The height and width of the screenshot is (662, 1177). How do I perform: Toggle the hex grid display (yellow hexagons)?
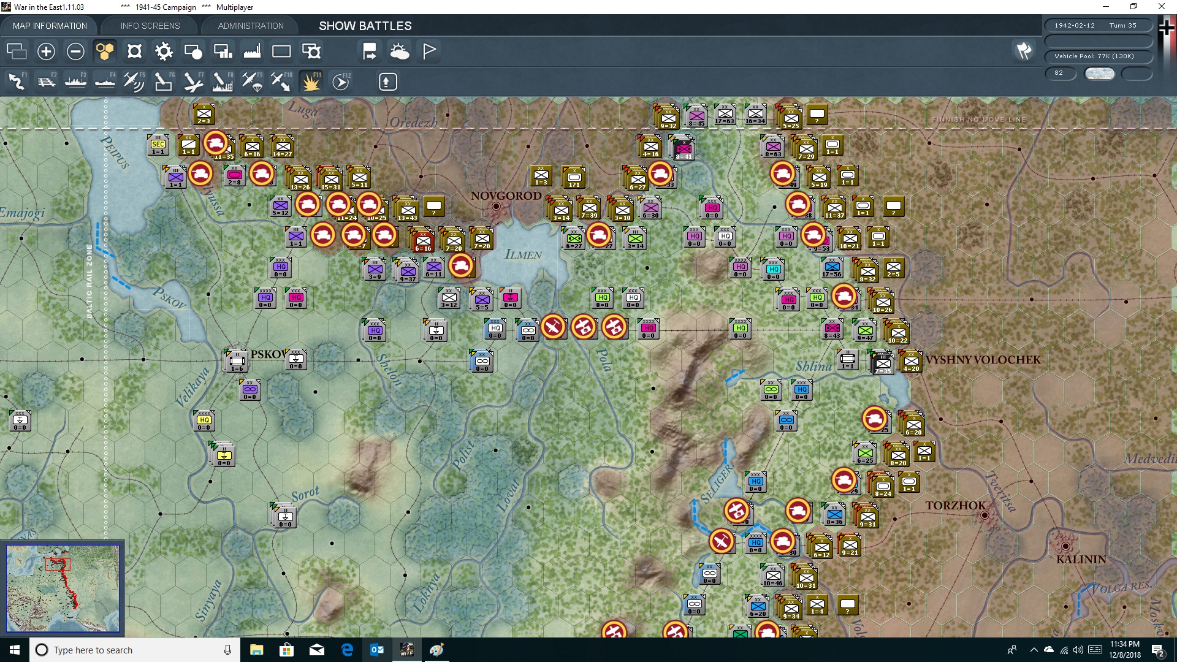(105, 51)
